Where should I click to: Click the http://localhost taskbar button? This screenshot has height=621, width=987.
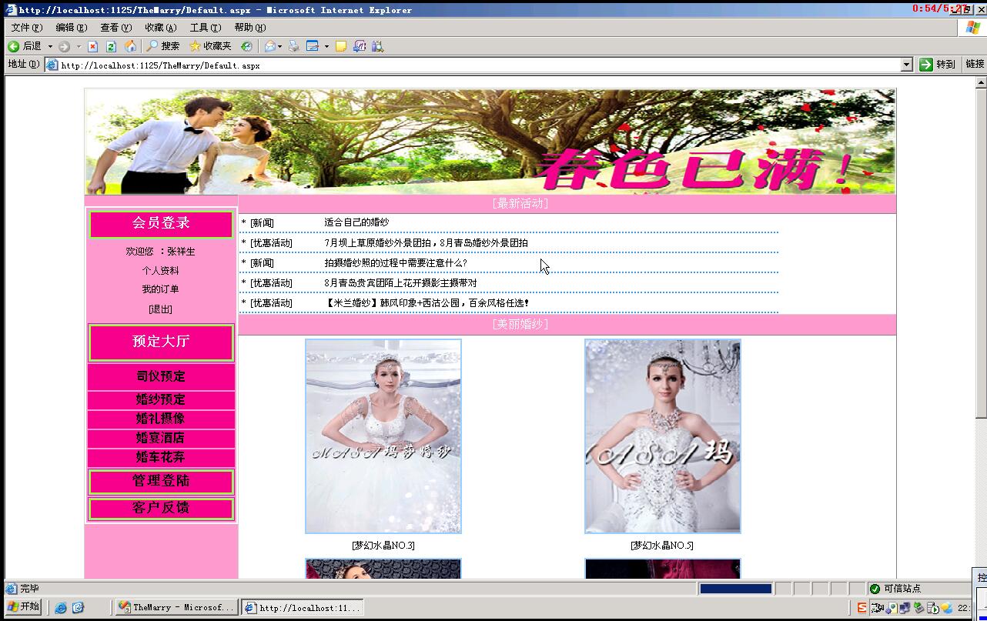[302, 607]
